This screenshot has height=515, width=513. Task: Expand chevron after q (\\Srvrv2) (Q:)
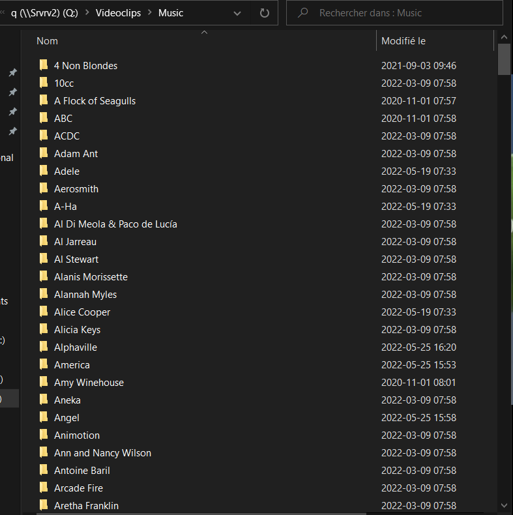pyautogui.click(x=87, y=12)
